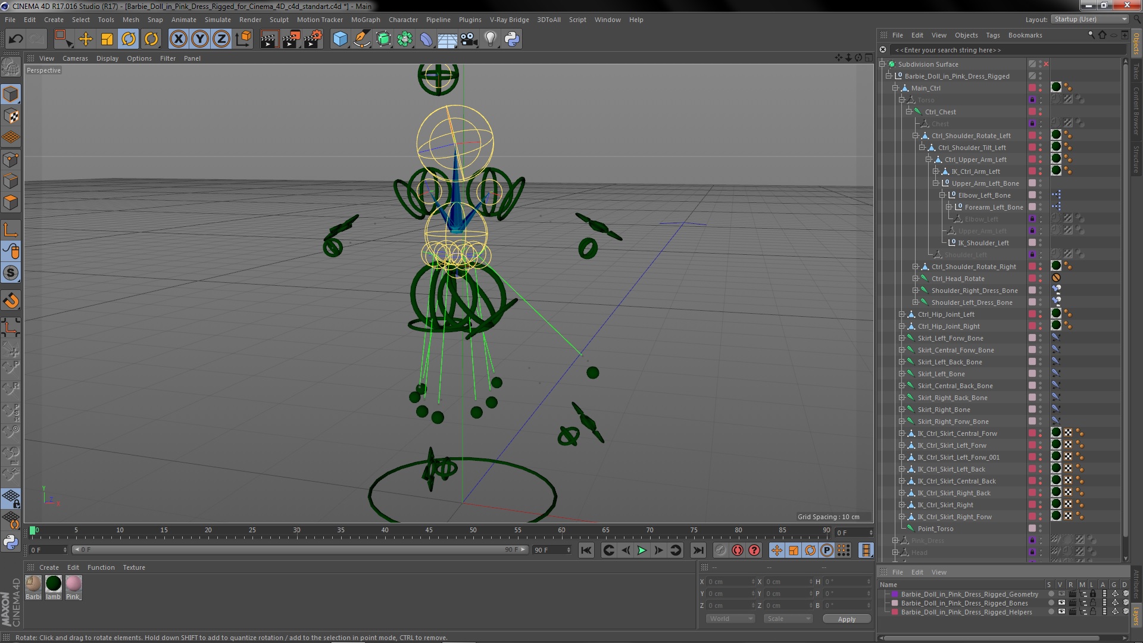Select the Live Selection tool

tap(63, 39)
